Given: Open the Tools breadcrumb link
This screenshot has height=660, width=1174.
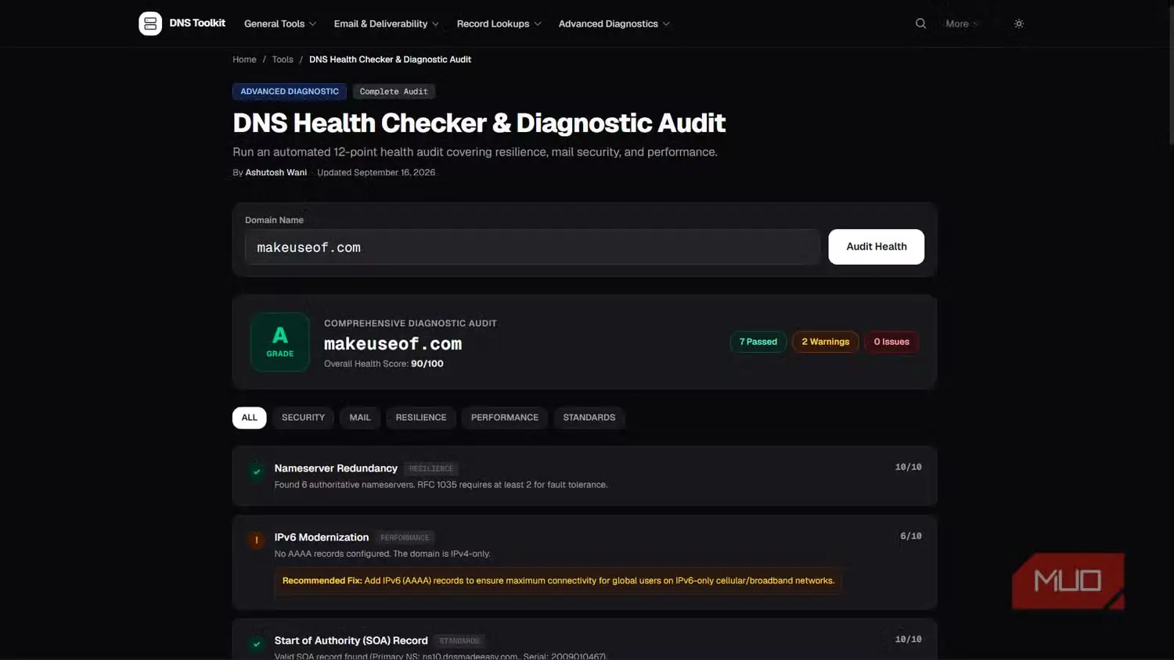Looking at the screenshot, I should click(x=283, y=59).
